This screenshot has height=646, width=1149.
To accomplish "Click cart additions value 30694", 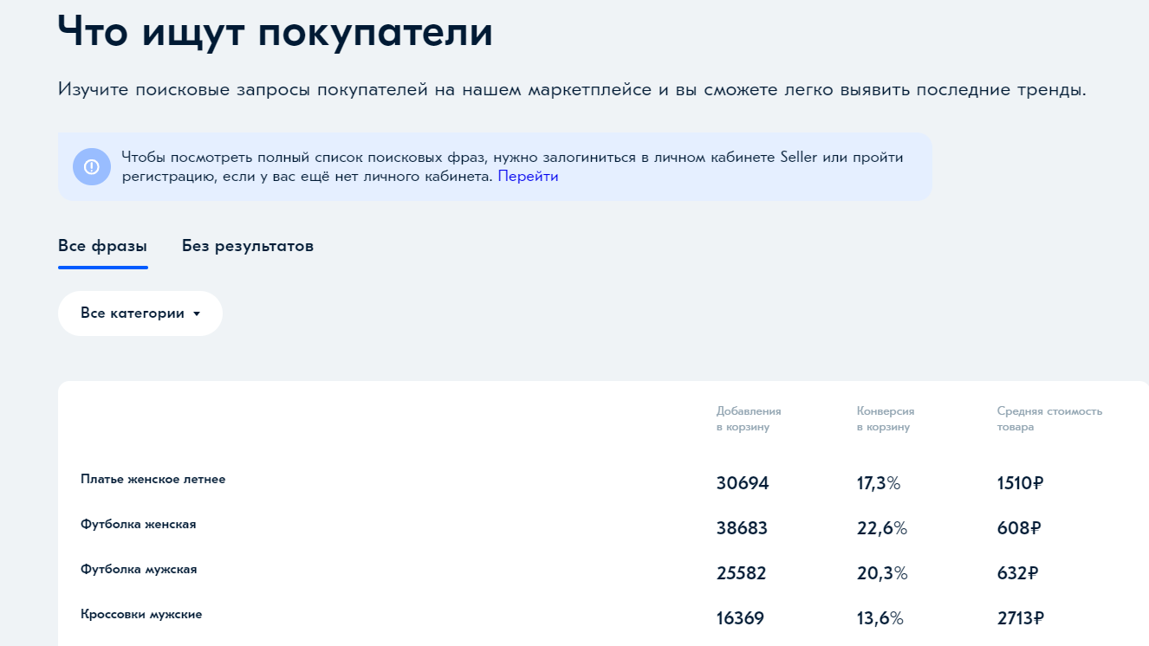I will (x=743, y=483).
